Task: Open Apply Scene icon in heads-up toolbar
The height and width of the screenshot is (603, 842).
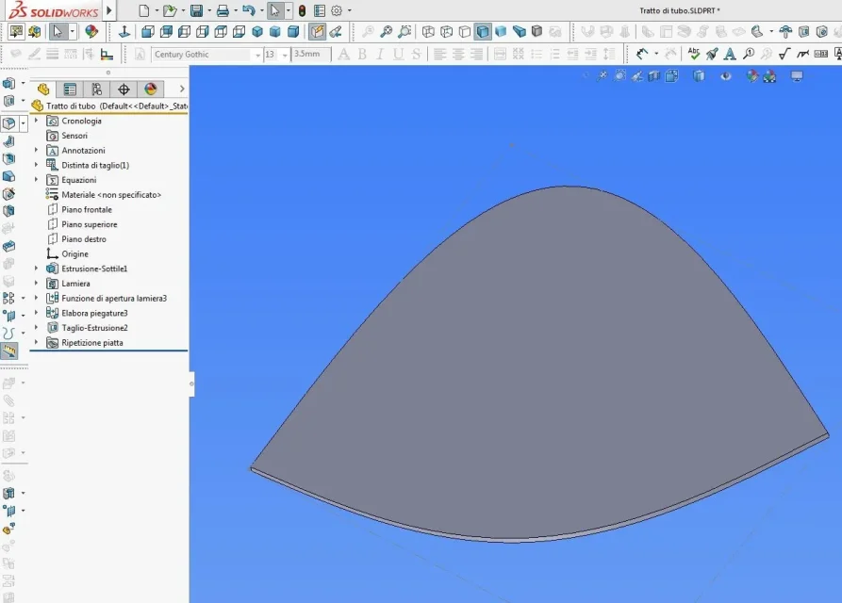Action: click(769, 76)
